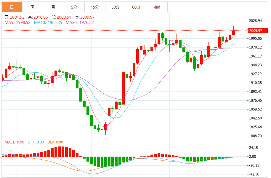The image size is (271, 178).
Task: Click the closing price 2009.97 in header
Action: click(x=87, y=17)
